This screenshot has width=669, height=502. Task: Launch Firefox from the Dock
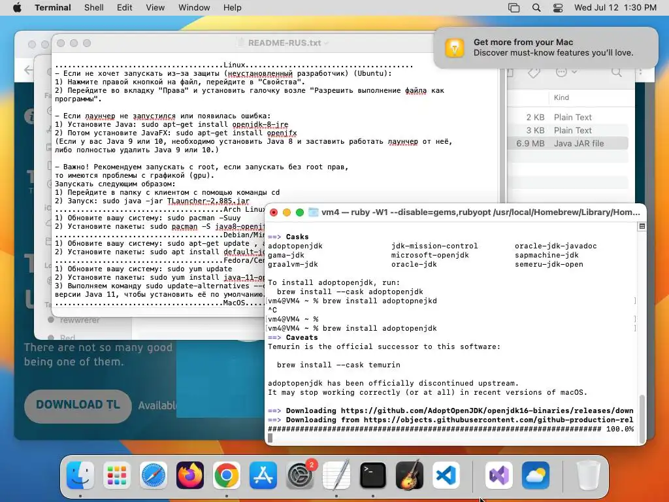click(190, 475)
